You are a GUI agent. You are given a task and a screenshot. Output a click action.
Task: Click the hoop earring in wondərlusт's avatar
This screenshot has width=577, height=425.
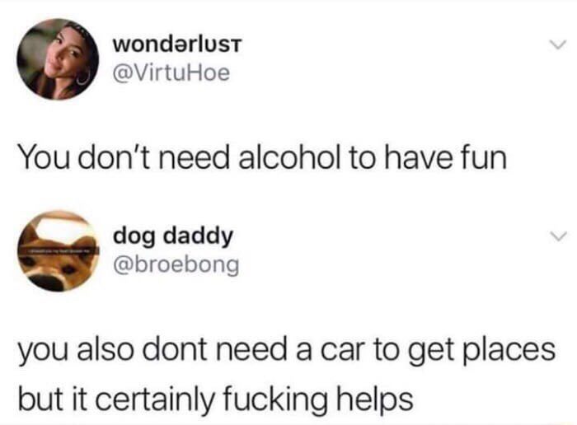pos(82,77)
